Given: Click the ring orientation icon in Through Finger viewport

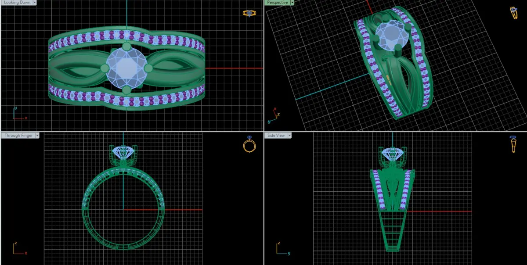Looking at the screenshot, I should pyautogui.click(x=249, y=143).
